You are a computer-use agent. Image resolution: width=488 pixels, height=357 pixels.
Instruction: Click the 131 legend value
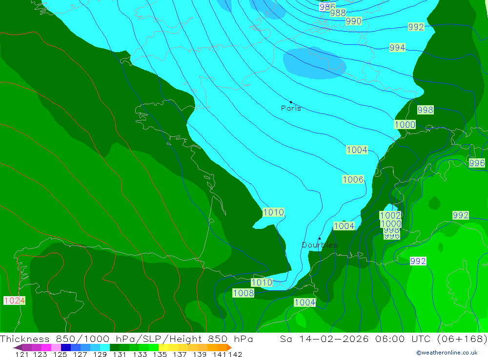pos(120,355)
